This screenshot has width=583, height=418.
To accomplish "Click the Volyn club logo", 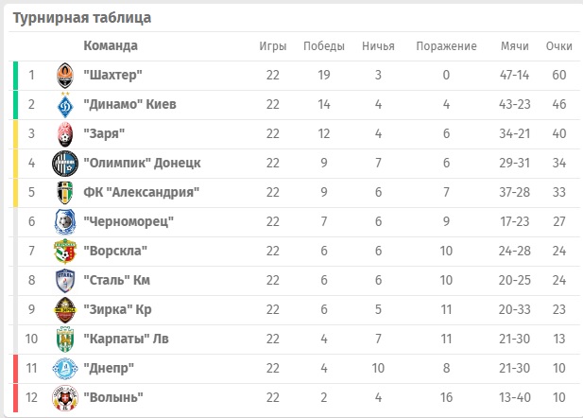I will 64,398.
